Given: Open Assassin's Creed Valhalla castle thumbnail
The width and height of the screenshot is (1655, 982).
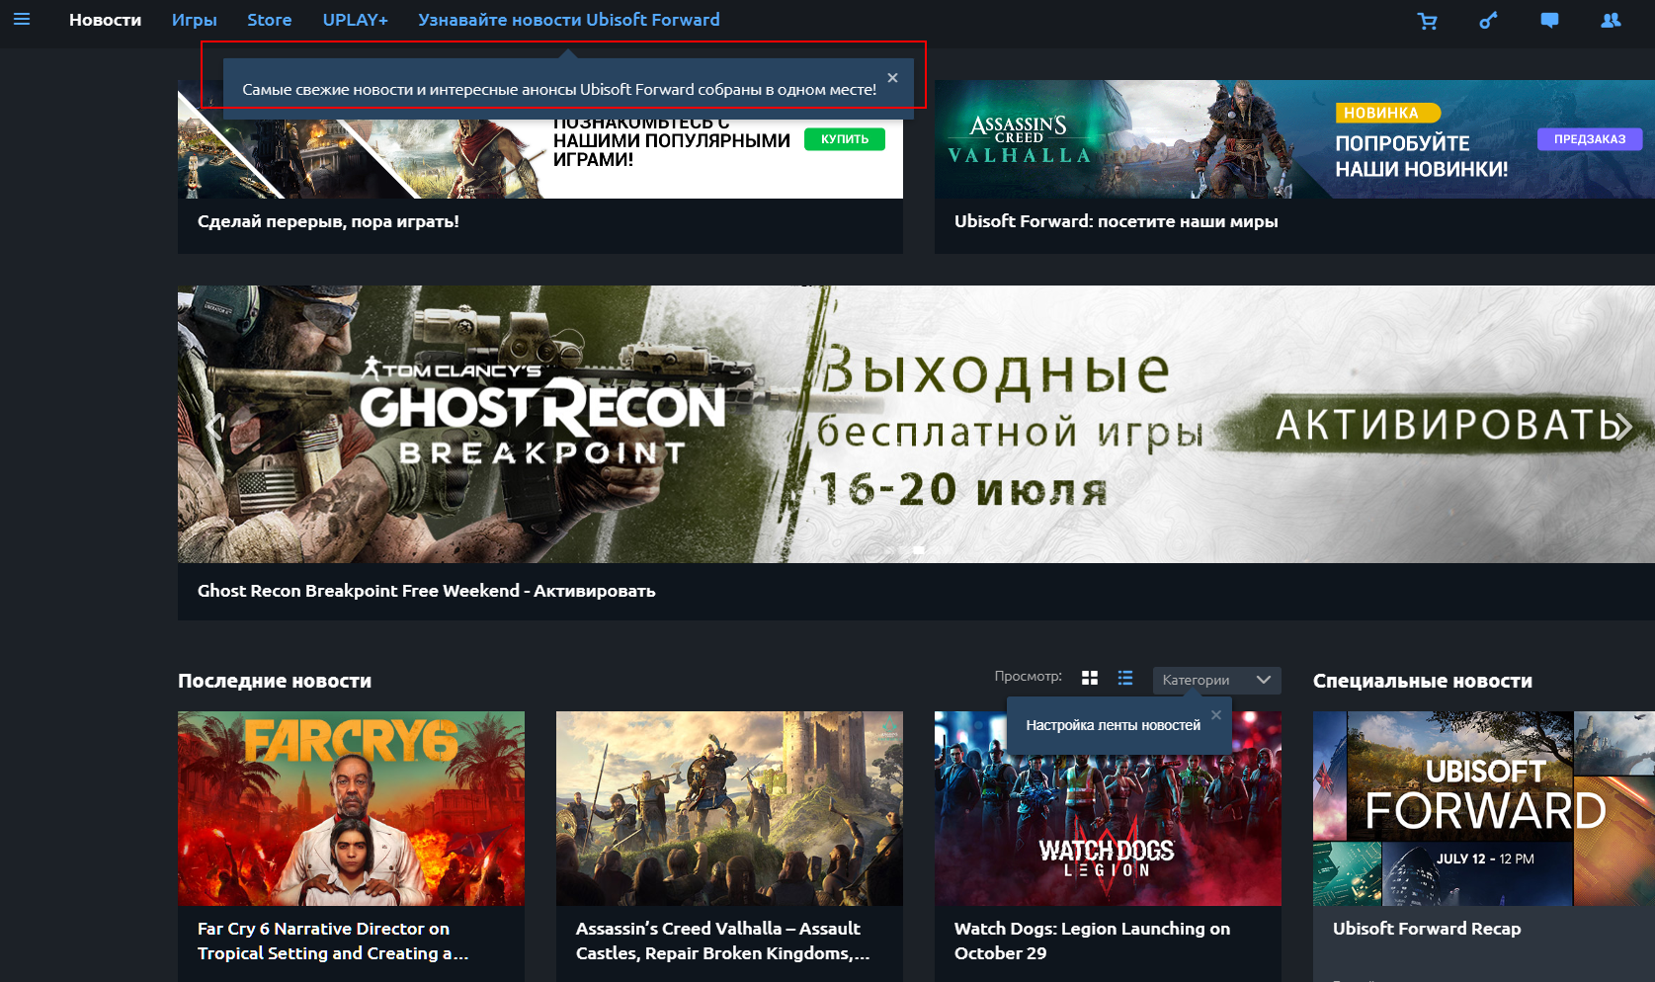Looking at the screenshot, I should [x=729, y=808].
